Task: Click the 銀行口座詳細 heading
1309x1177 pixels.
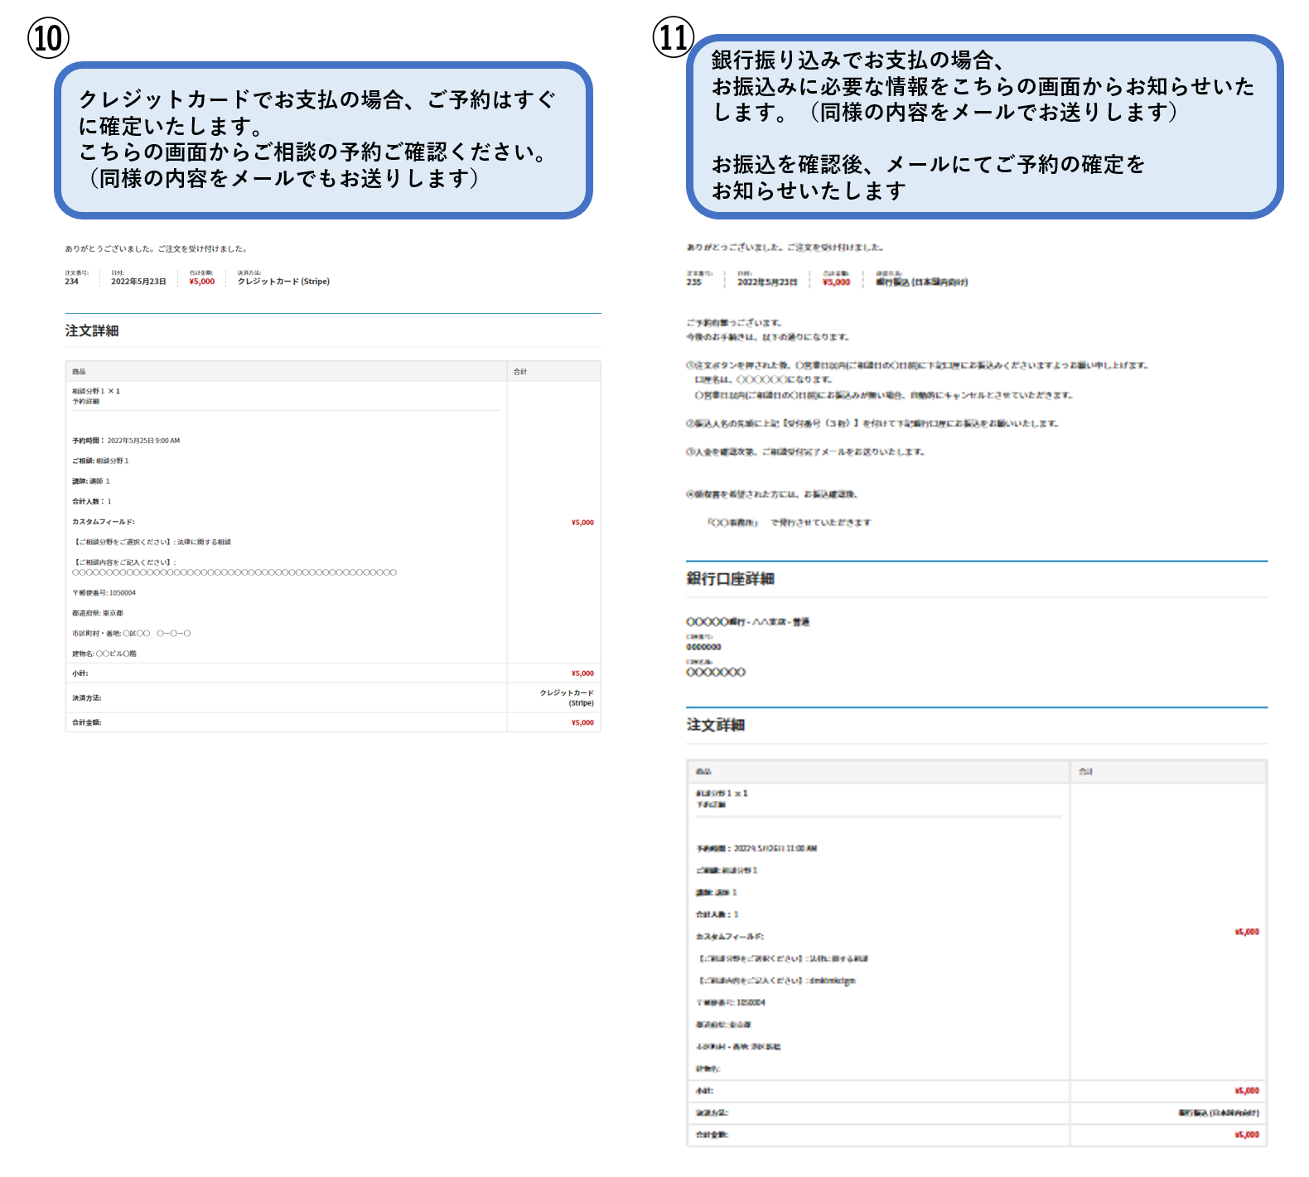Action: coord(730,579)
